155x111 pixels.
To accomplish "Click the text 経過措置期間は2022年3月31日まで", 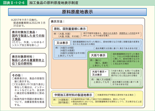I will pos(29,24).
